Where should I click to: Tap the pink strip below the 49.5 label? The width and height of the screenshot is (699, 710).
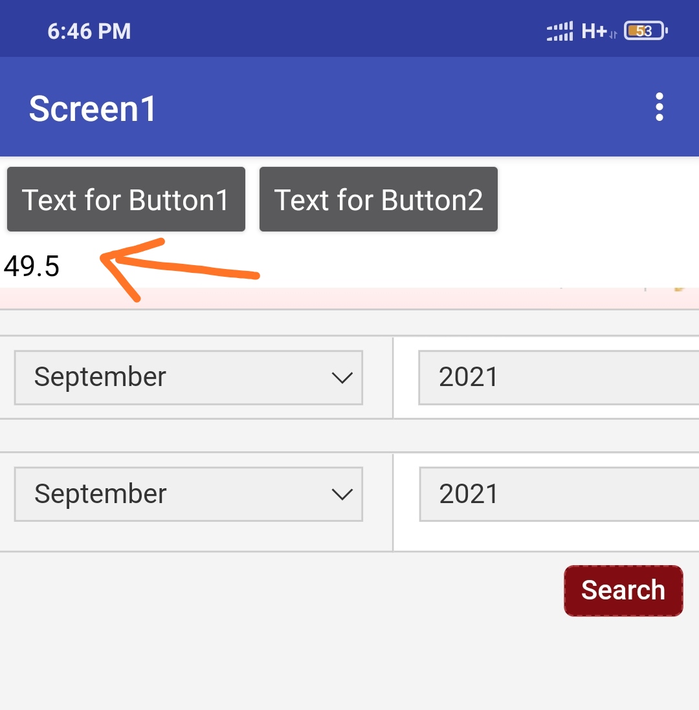pos(324,298)
